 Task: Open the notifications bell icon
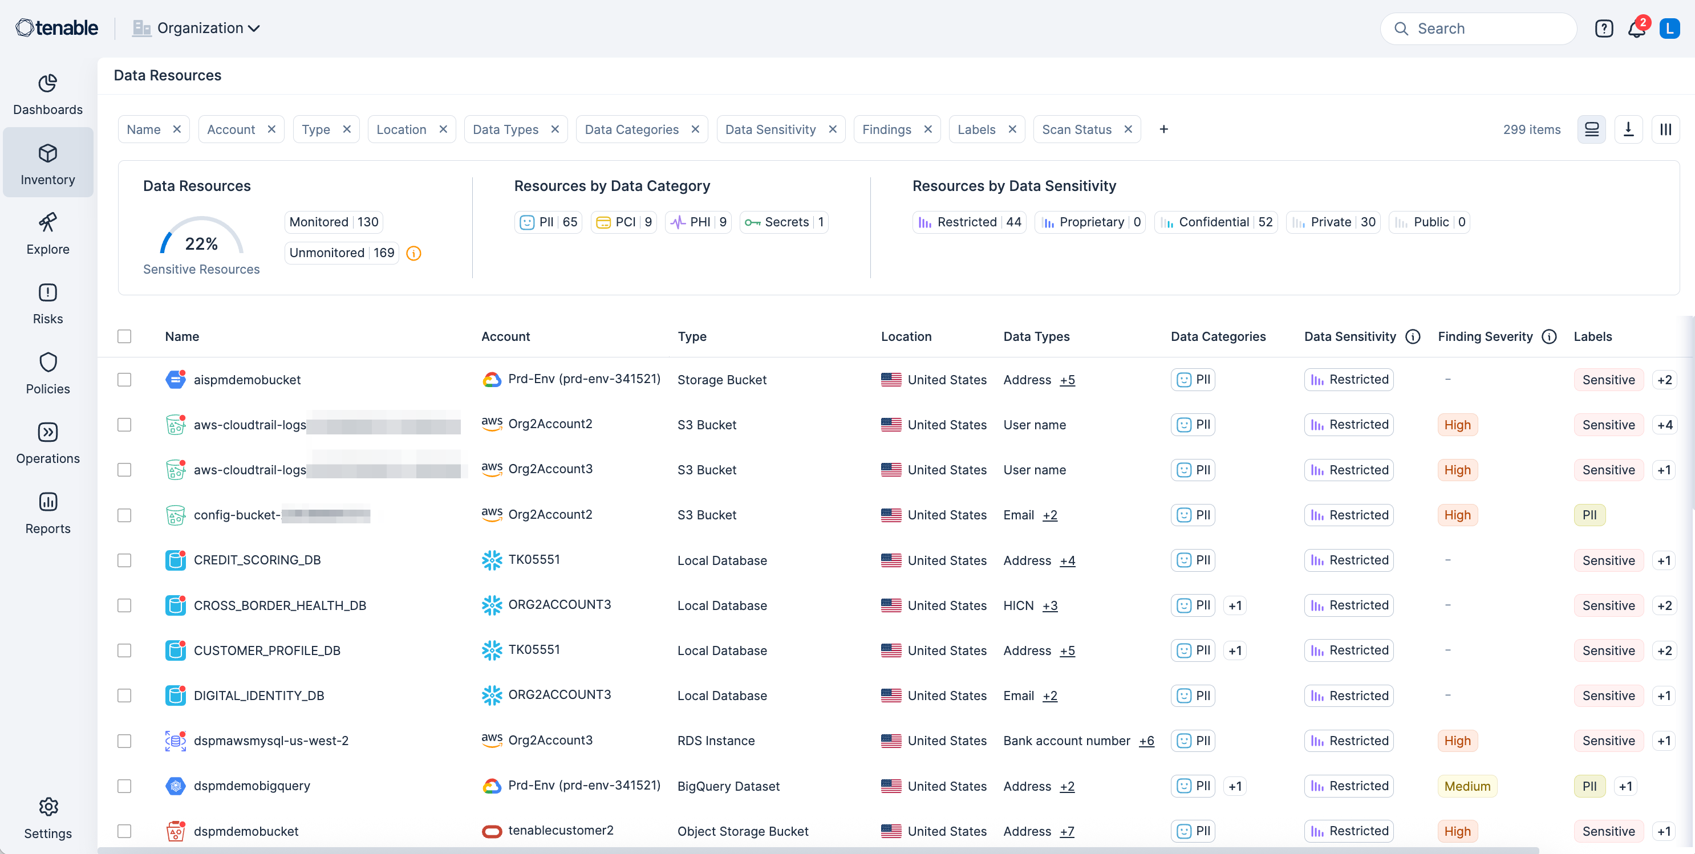(x=1636, y=29)
